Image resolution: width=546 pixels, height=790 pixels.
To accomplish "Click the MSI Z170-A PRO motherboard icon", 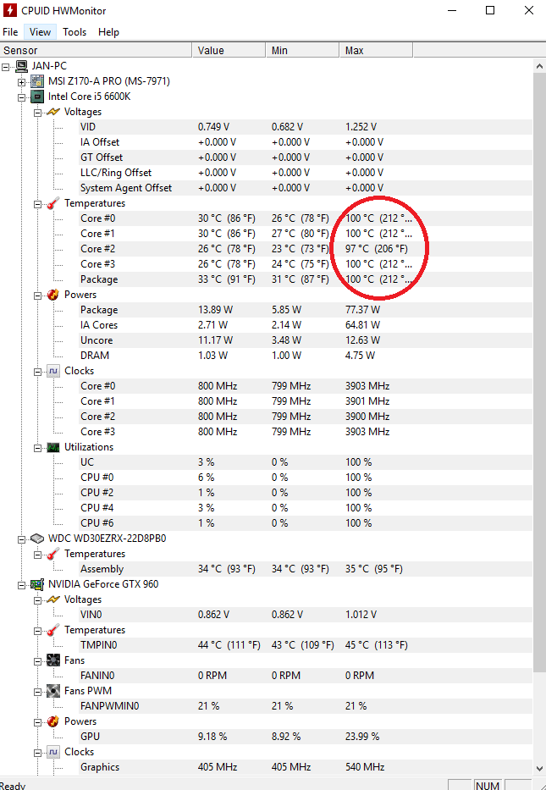I will pos(37,81).
